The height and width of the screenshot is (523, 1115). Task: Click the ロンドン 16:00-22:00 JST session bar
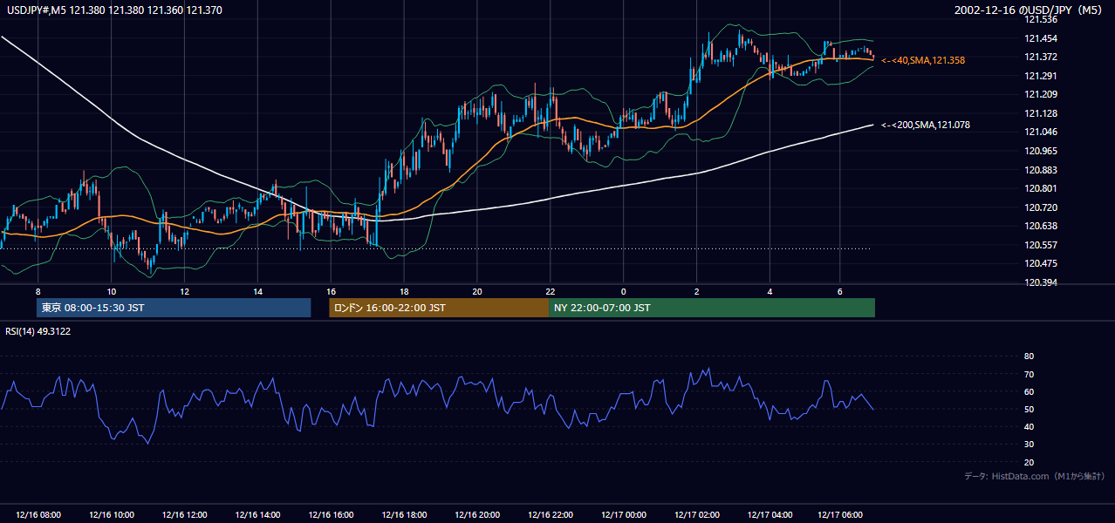[x=439, y=308]
